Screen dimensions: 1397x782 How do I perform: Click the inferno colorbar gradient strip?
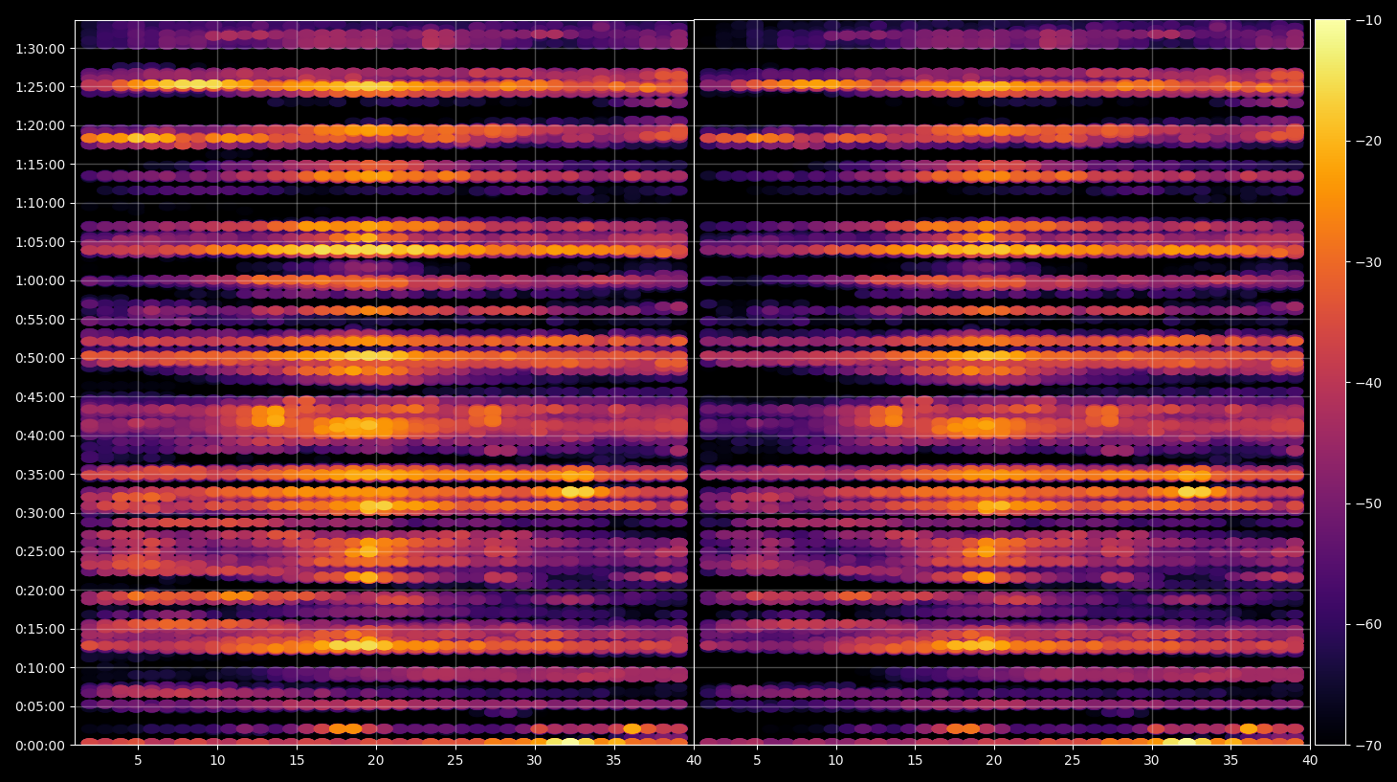tap(1330, 382)
